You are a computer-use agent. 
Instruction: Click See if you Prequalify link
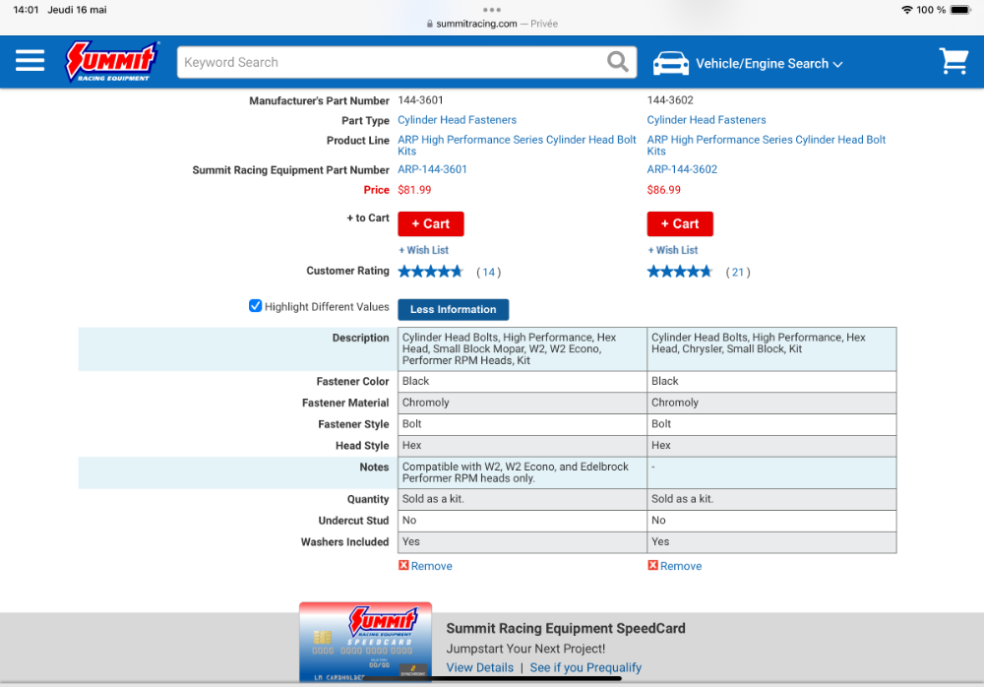click(585, 667)
